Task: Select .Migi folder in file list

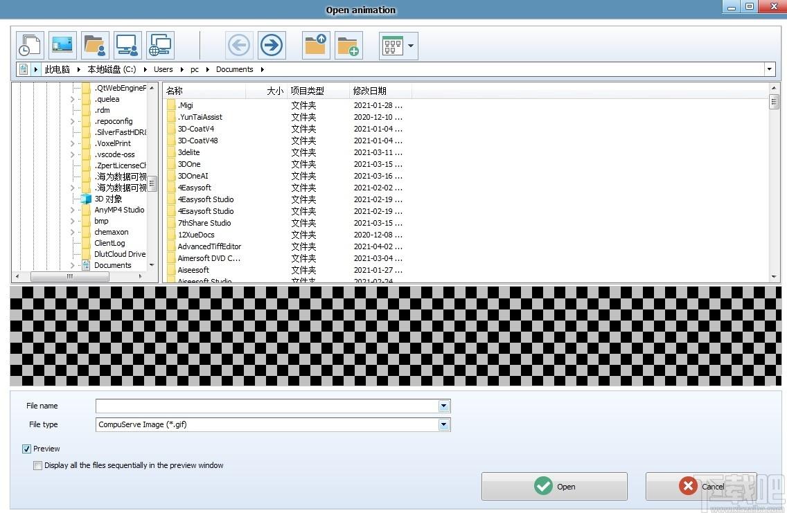Action: tap(287, 105)
